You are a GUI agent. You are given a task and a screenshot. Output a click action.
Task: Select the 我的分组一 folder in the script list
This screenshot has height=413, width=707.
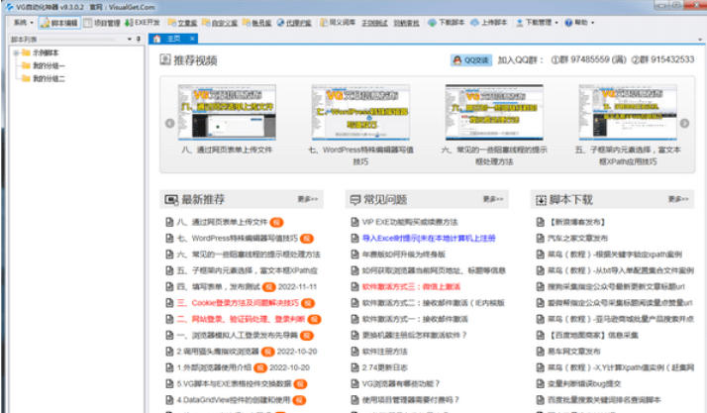coord(47,64)
